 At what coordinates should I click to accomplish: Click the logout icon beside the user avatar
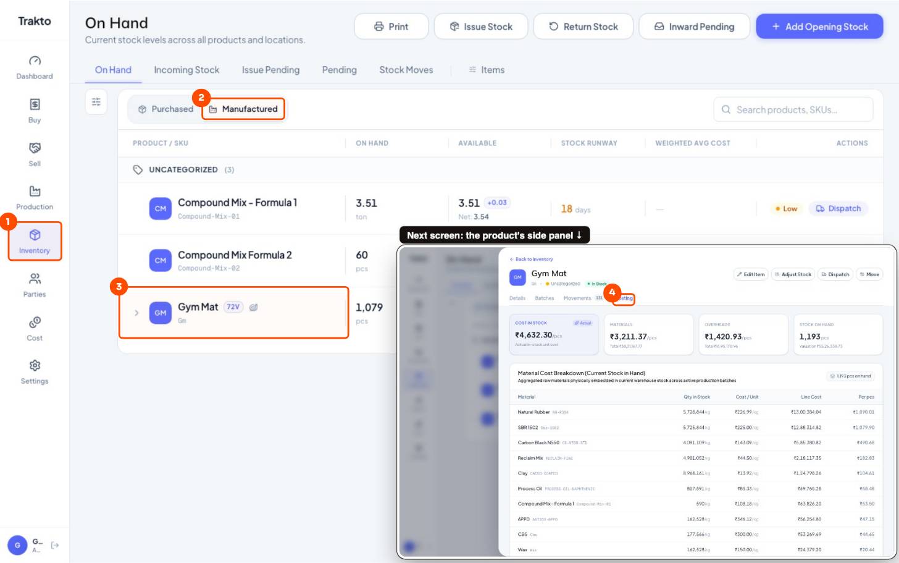[x=55, y=545]
